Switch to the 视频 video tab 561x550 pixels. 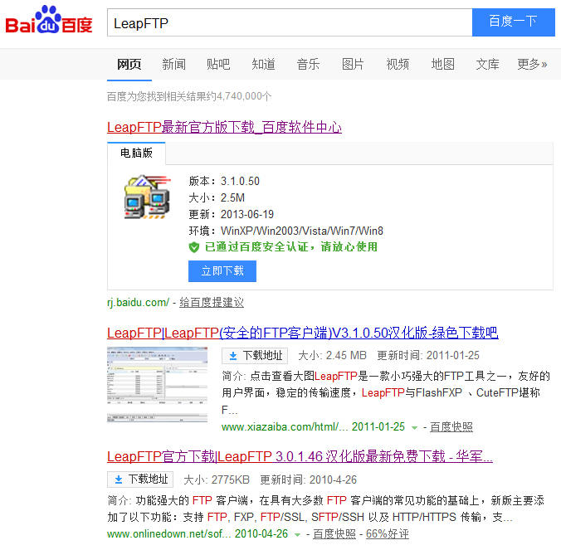(398, 65)
